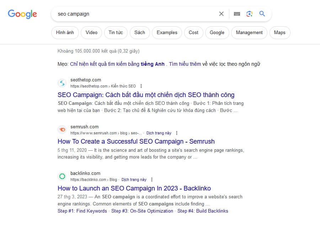Image resolution: width=320 pixels, height=225 pixels.
Task: Click the Backlinko green circle favicon
Action: (x=62, y=176)
